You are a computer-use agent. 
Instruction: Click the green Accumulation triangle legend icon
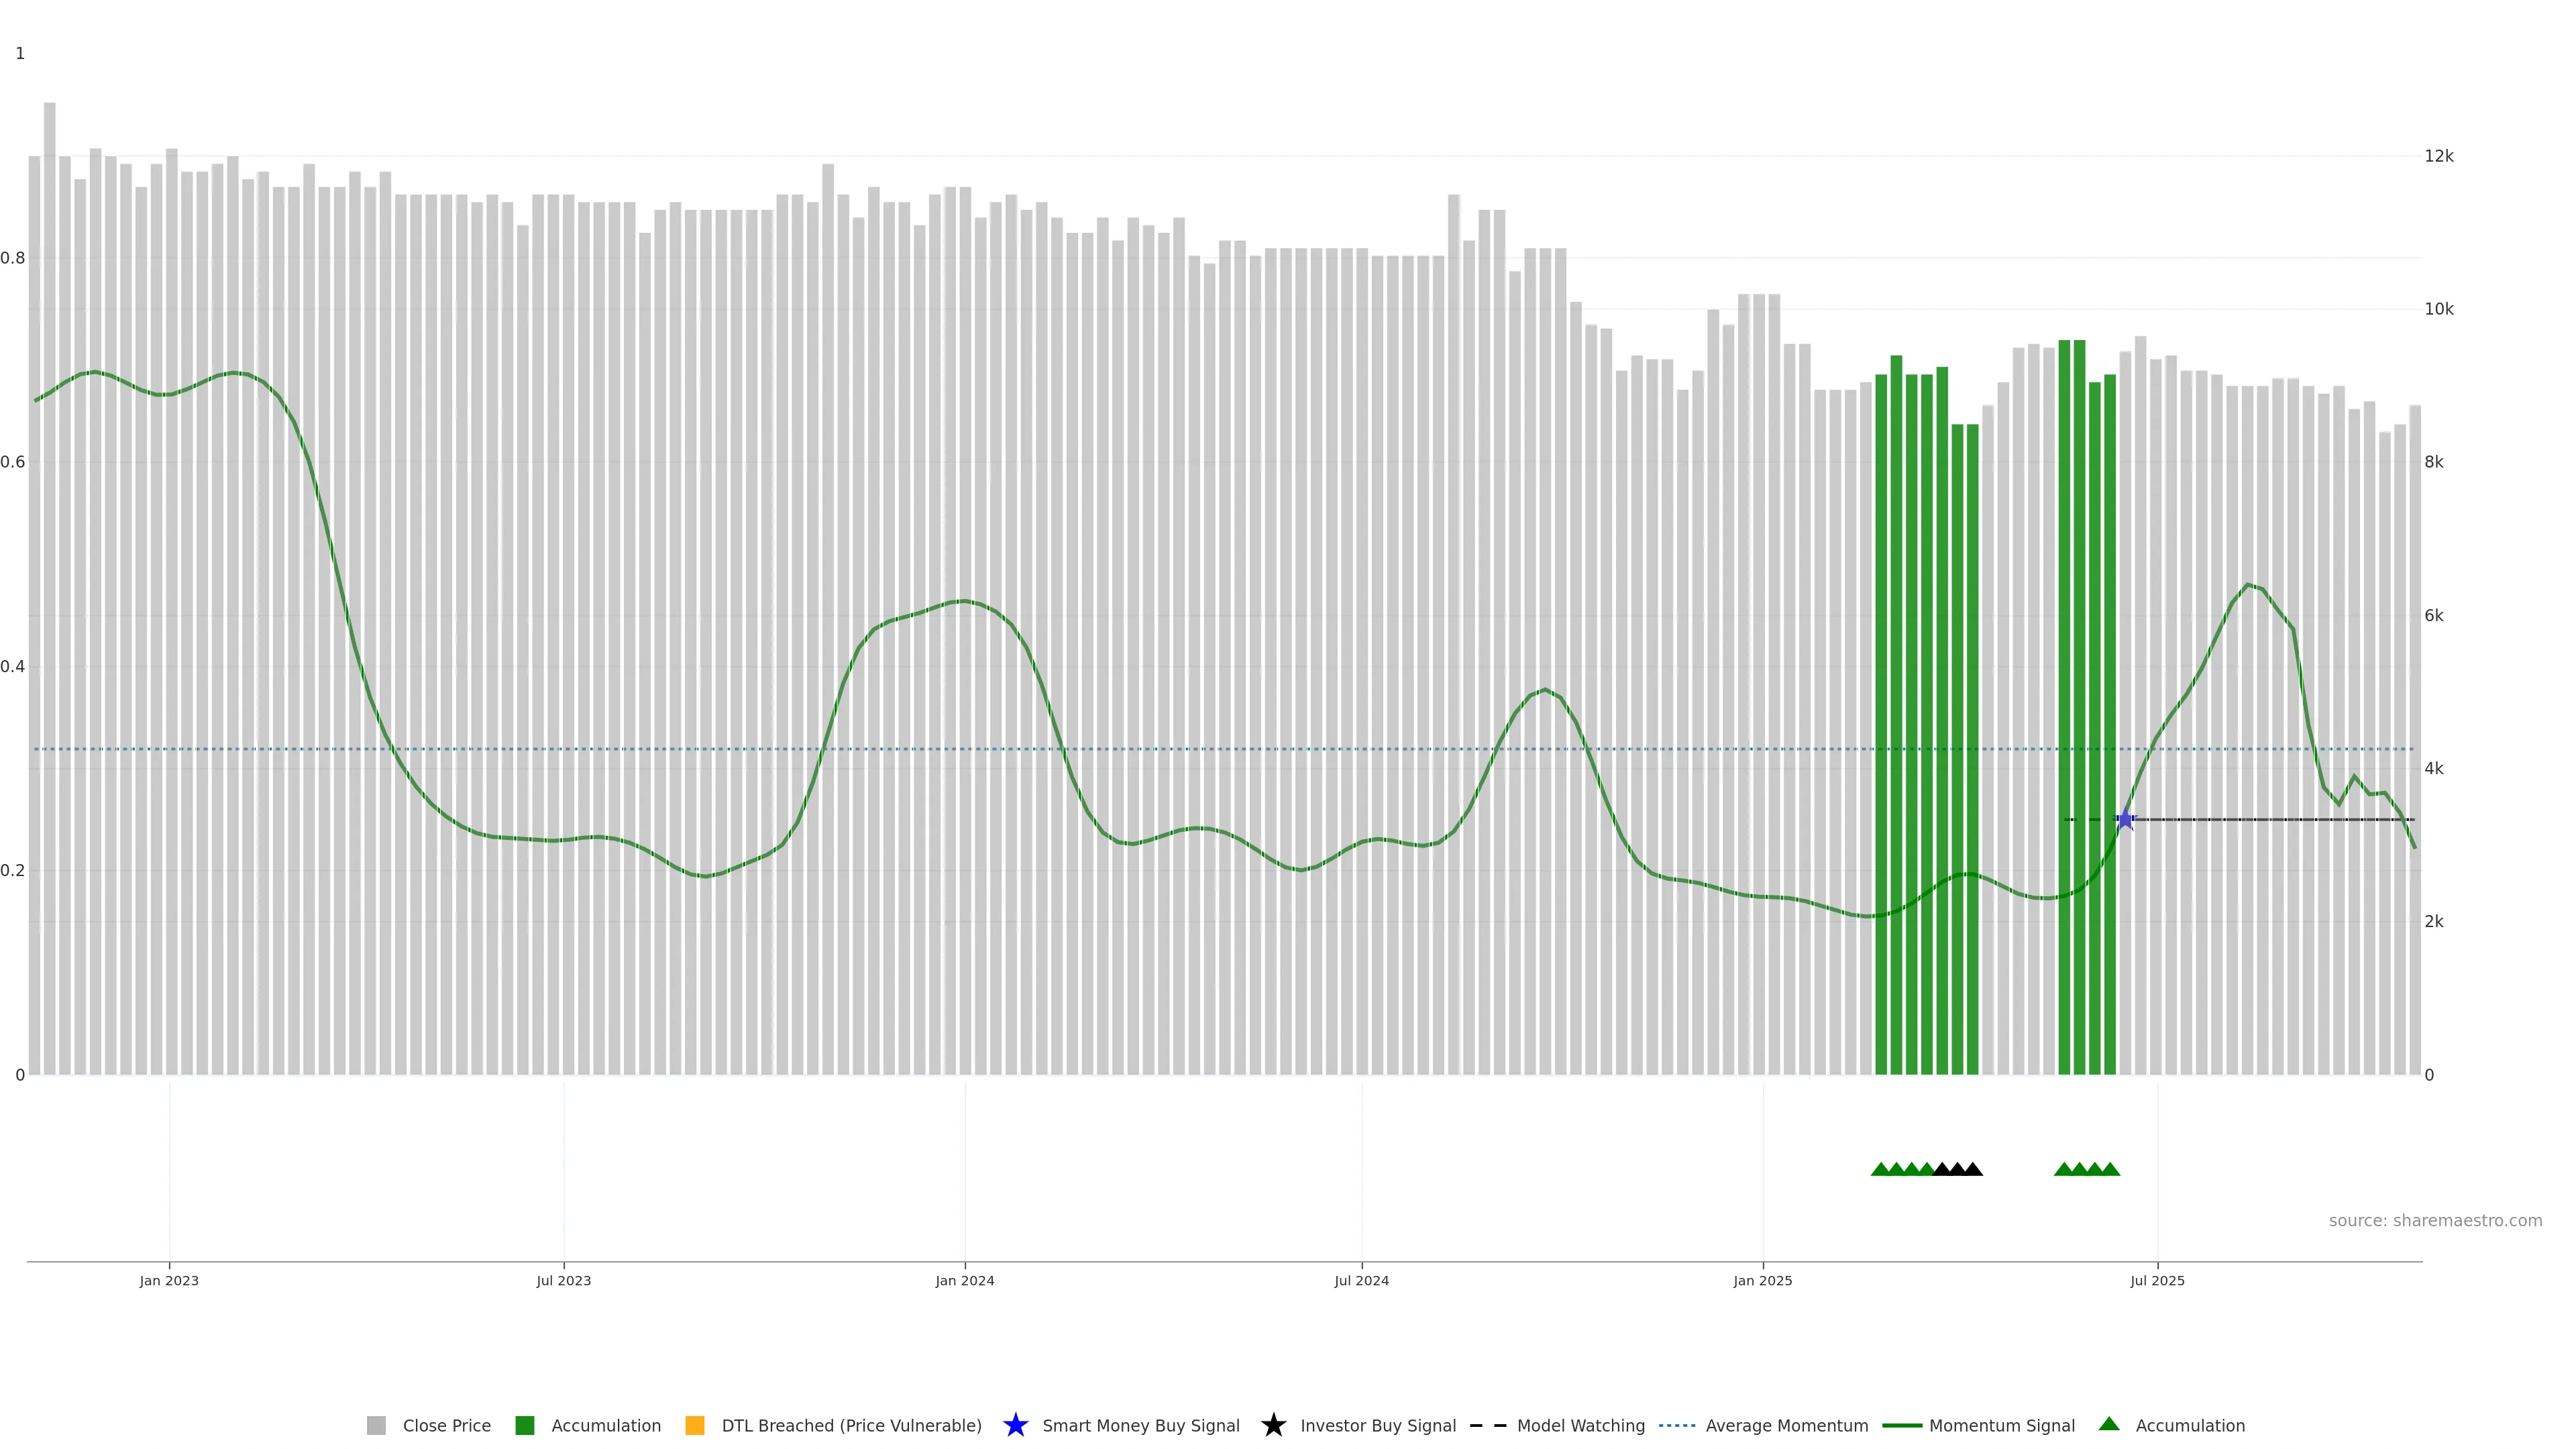click(2109, 1424)
